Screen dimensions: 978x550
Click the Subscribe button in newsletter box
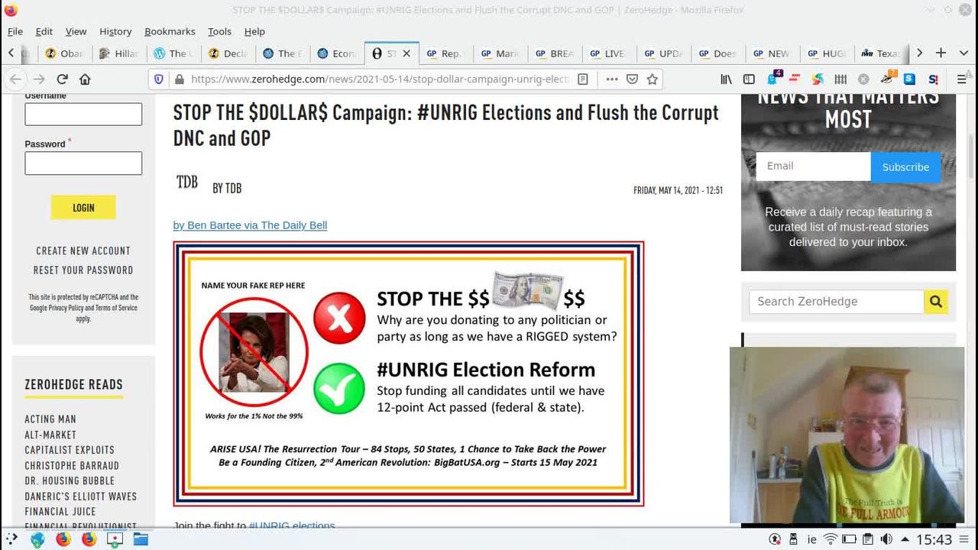pos(905,167)
